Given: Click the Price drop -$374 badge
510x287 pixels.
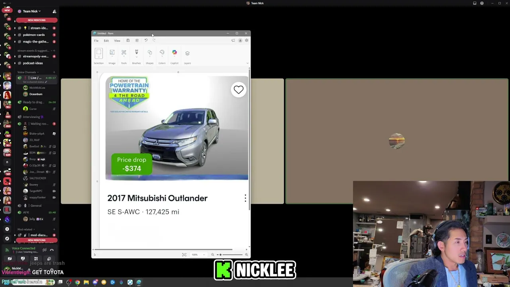Looking at the screenshot, I should pyautogui.click(x=131, y=164).
